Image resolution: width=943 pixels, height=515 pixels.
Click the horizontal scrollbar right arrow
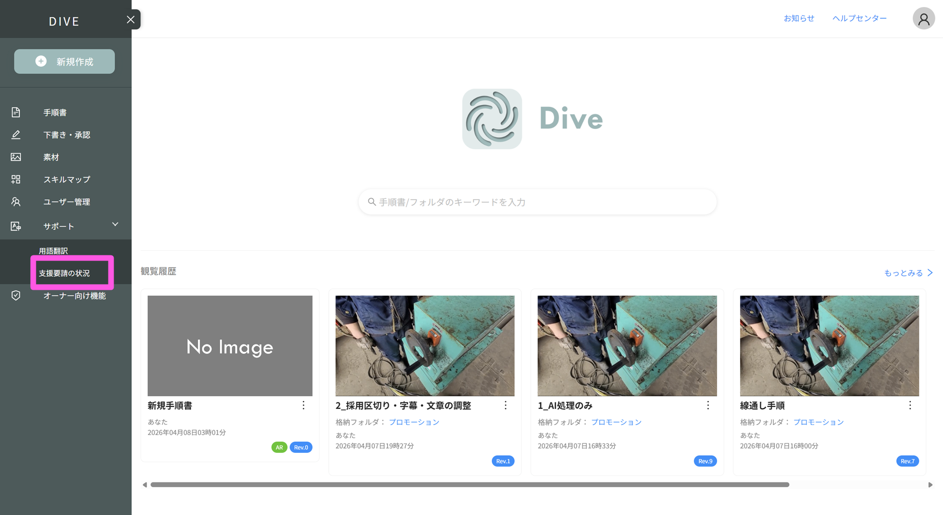coord(930,485)
